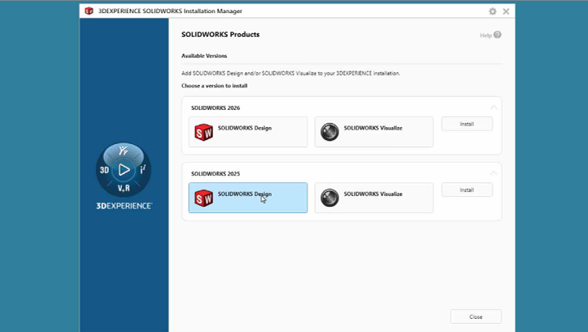Screen dimensions: 588x332
Task: Click the Visualize lens icon in 2025
Action: coord(329,198)
